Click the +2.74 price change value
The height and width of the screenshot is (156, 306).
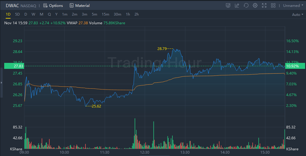pyautogui.click(x=44, y=23)
